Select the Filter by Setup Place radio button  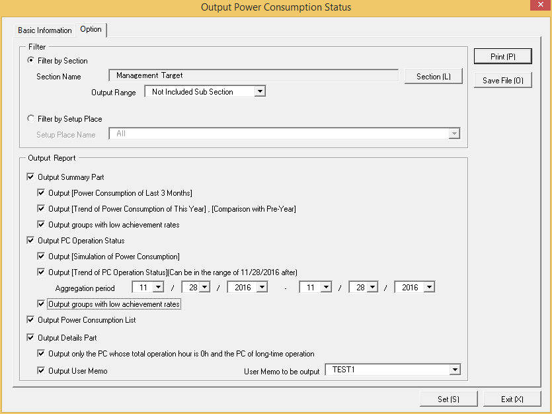(30, 118)
